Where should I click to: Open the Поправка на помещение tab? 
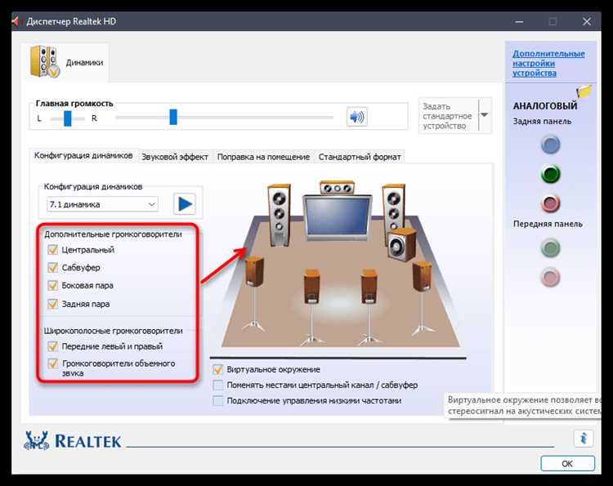click(x=263, y=157)
